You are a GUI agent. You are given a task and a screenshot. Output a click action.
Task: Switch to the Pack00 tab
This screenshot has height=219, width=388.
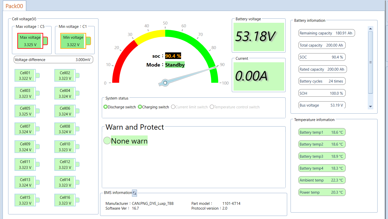click(14, 6)
